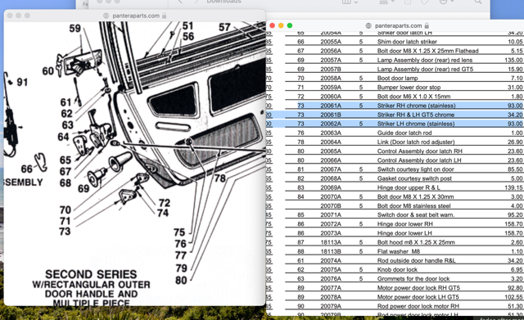524x320 pixels.
Task: Click 'Bolt door M8 X 1.25 X 25mm Flathead' row
Action: (x=404, y=51)
